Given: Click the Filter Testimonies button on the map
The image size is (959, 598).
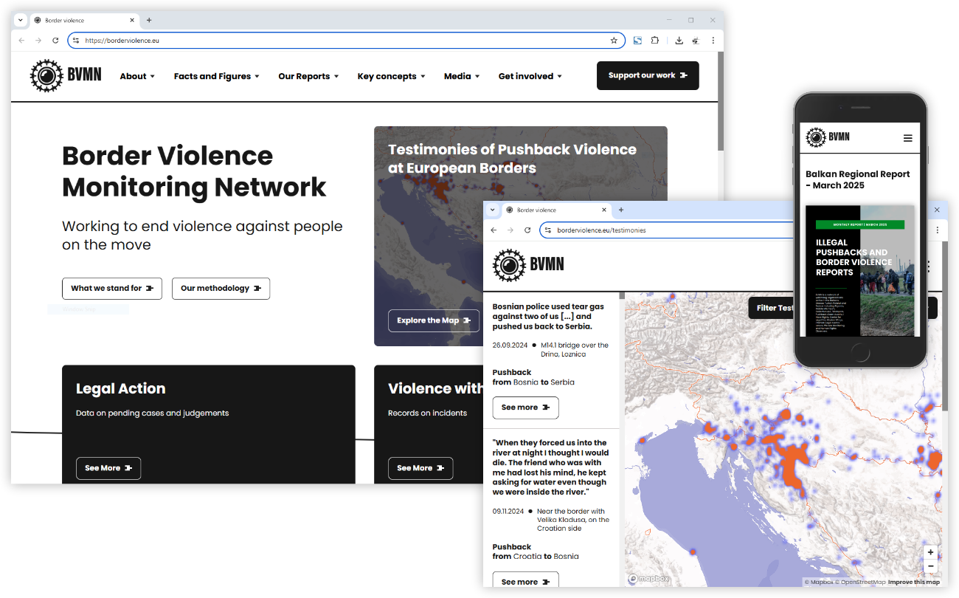Looking at the screenshot, I should 771,308.
